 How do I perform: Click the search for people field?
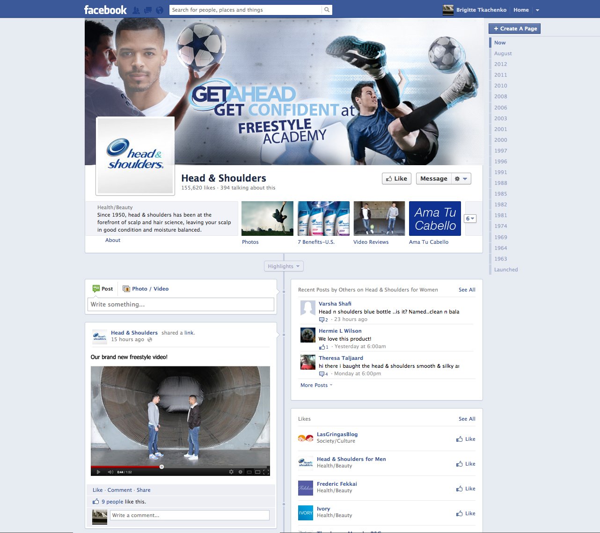pos(246,10)
